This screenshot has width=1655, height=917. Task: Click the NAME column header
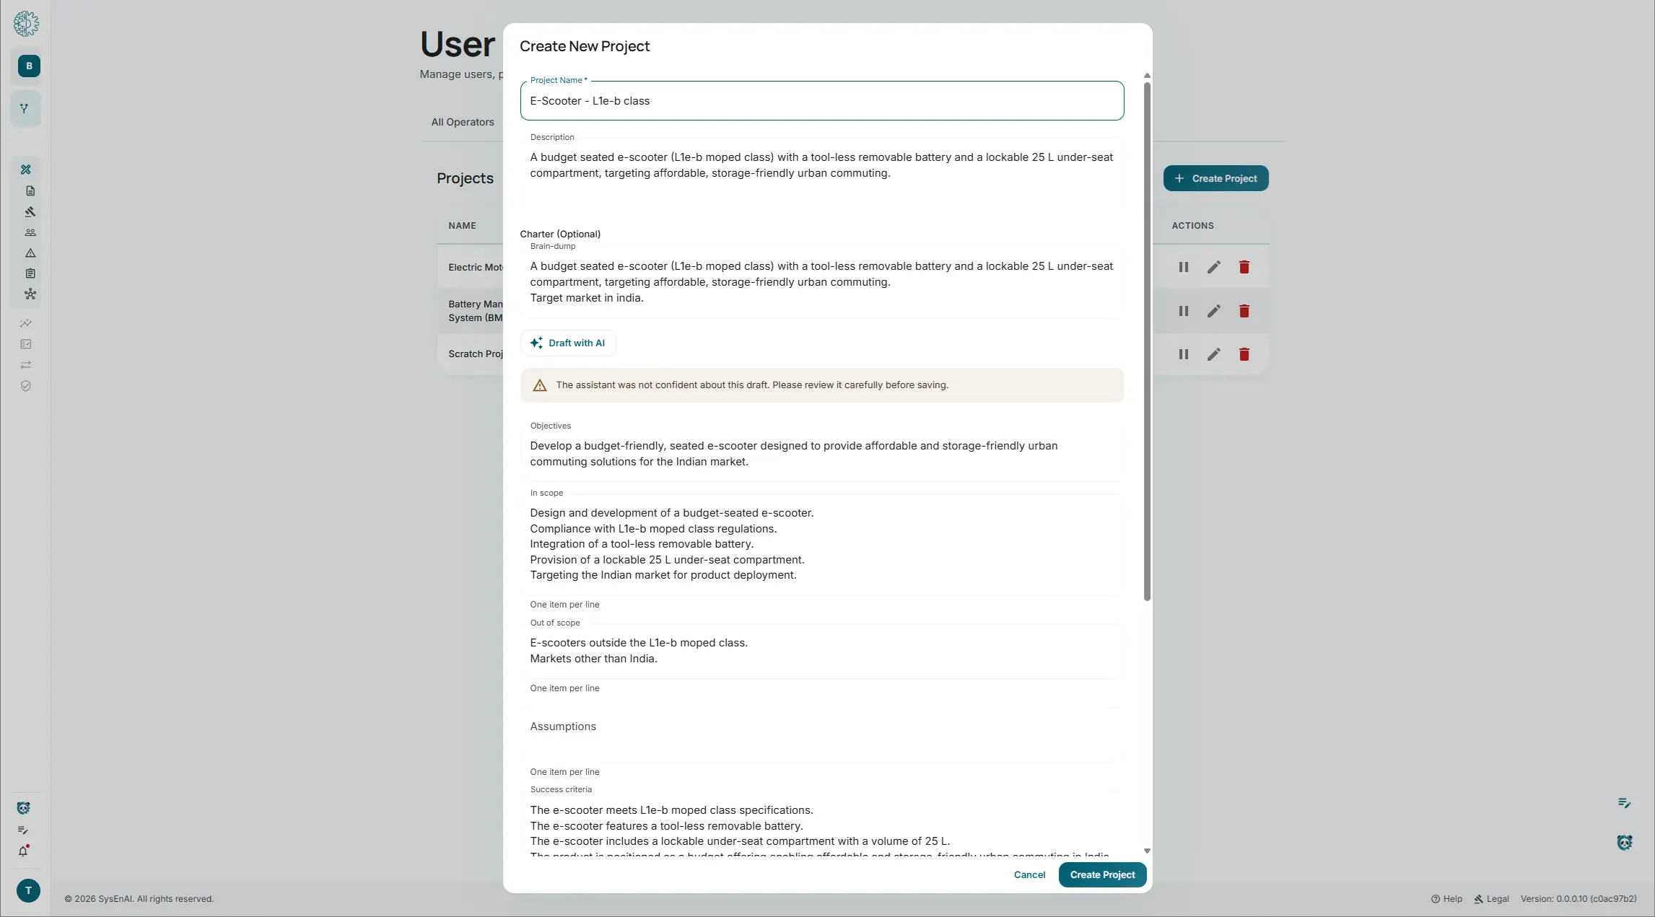click(x=462, y=226)
